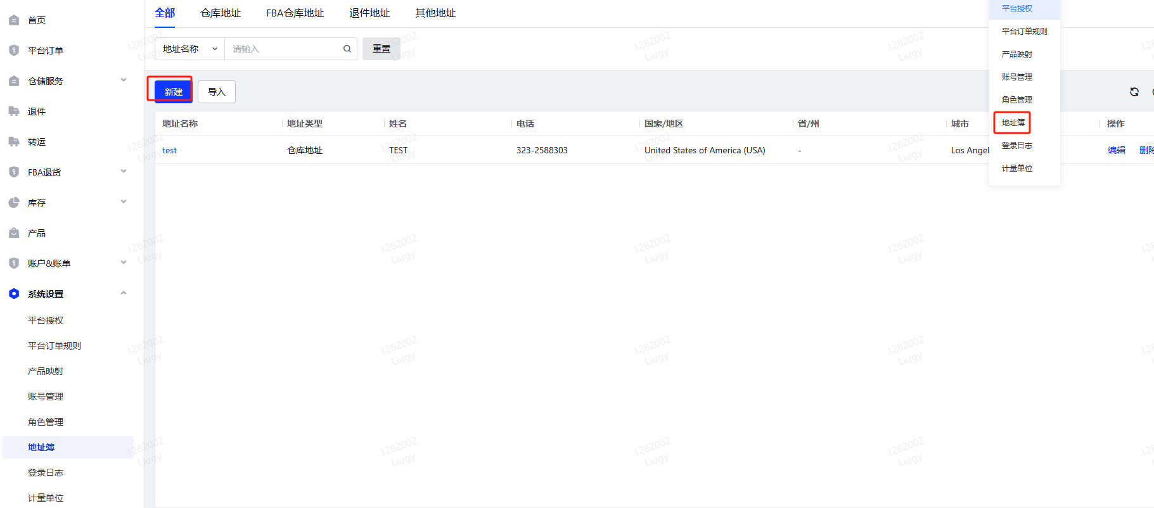Select 产品映射 in popup menu

[x=1024, y=54]
